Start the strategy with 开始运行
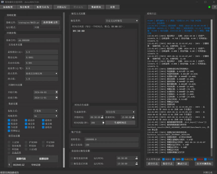The height and width of the screenshot is (174, 217). (62, 7)
